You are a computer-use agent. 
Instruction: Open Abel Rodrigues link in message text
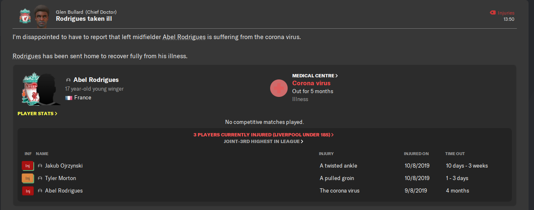coord(184,37)
